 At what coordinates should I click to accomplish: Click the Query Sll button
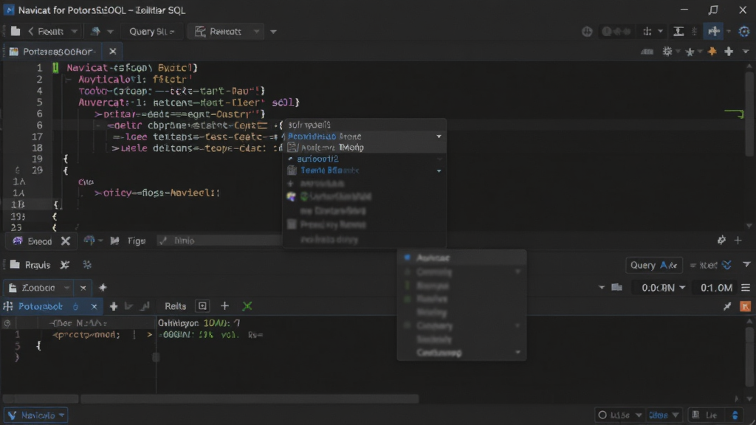pyautogui.click(x=151, y=31)
